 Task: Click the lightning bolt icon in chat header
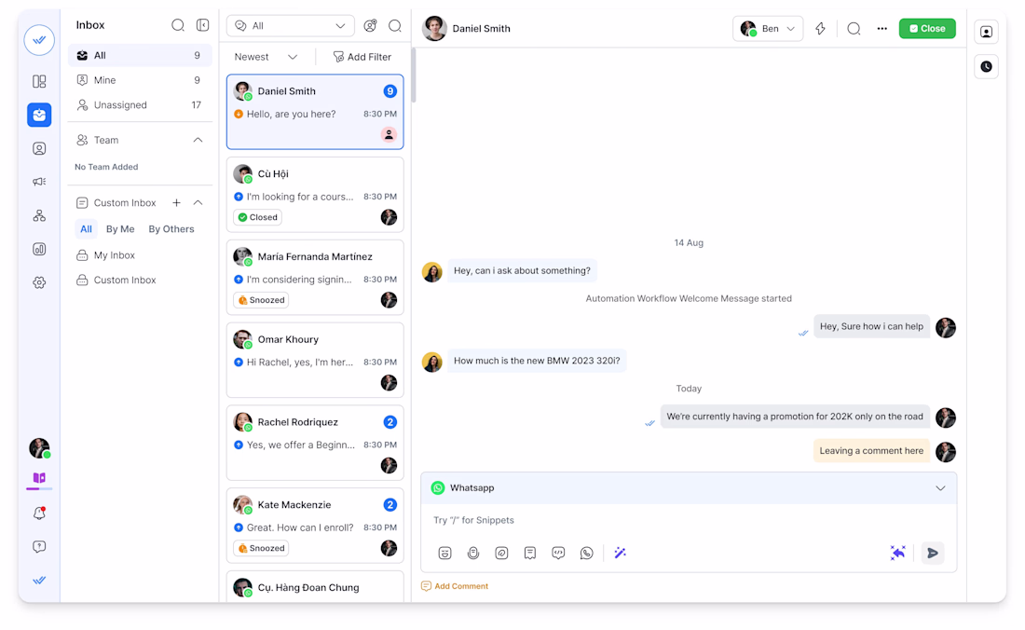tap(820, 29)
